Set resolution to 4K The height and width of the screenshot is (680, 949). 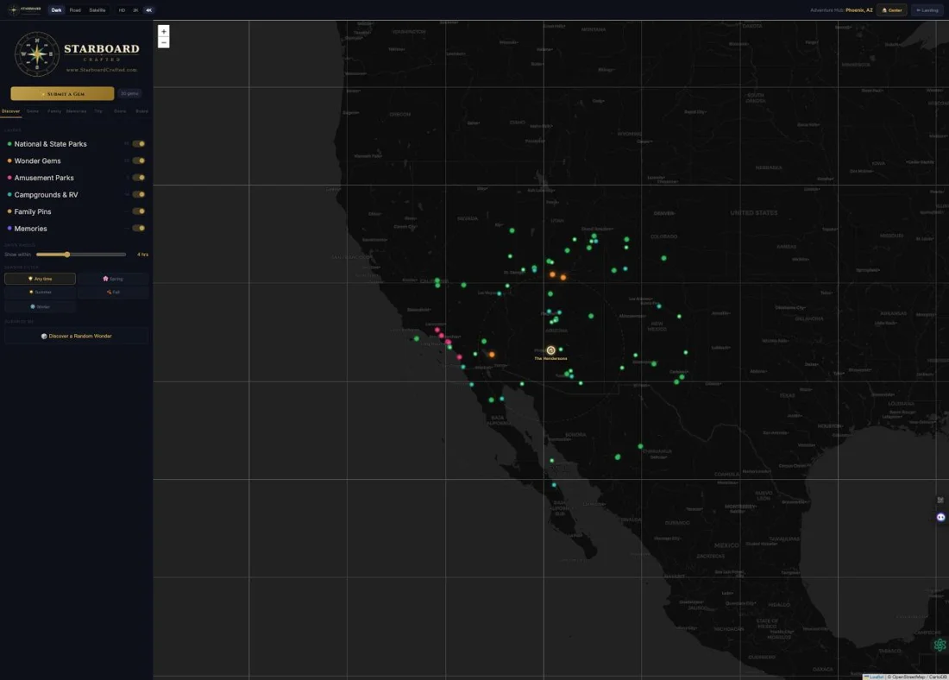click(149, 10)
